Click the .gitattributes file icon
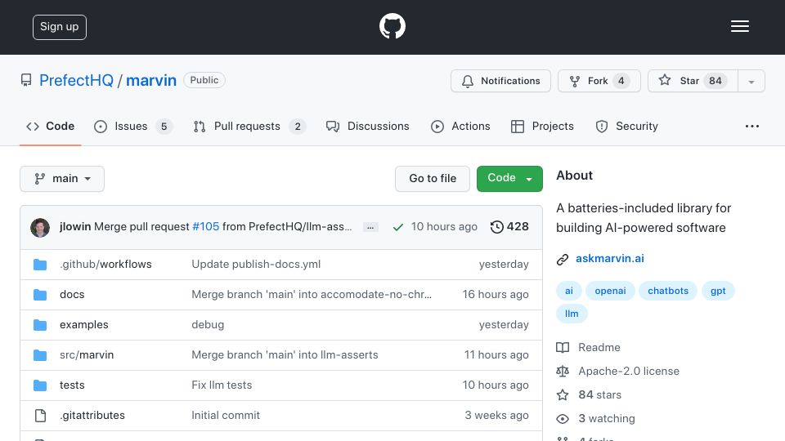 40,416
